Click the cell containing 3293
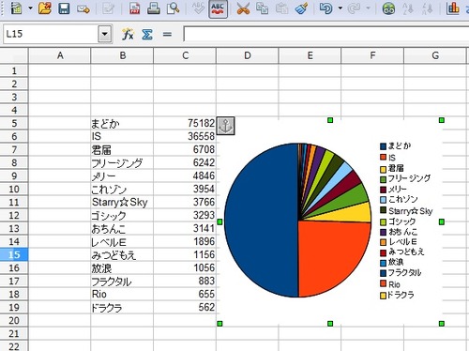The image size is (469, 351). [x=185, y=215]
